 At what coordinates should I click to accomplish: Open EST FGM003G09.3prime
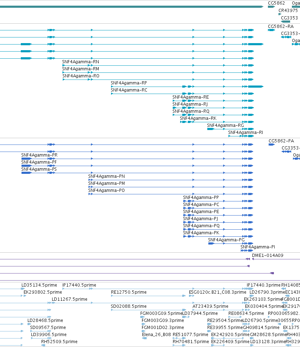click(163, 320)
